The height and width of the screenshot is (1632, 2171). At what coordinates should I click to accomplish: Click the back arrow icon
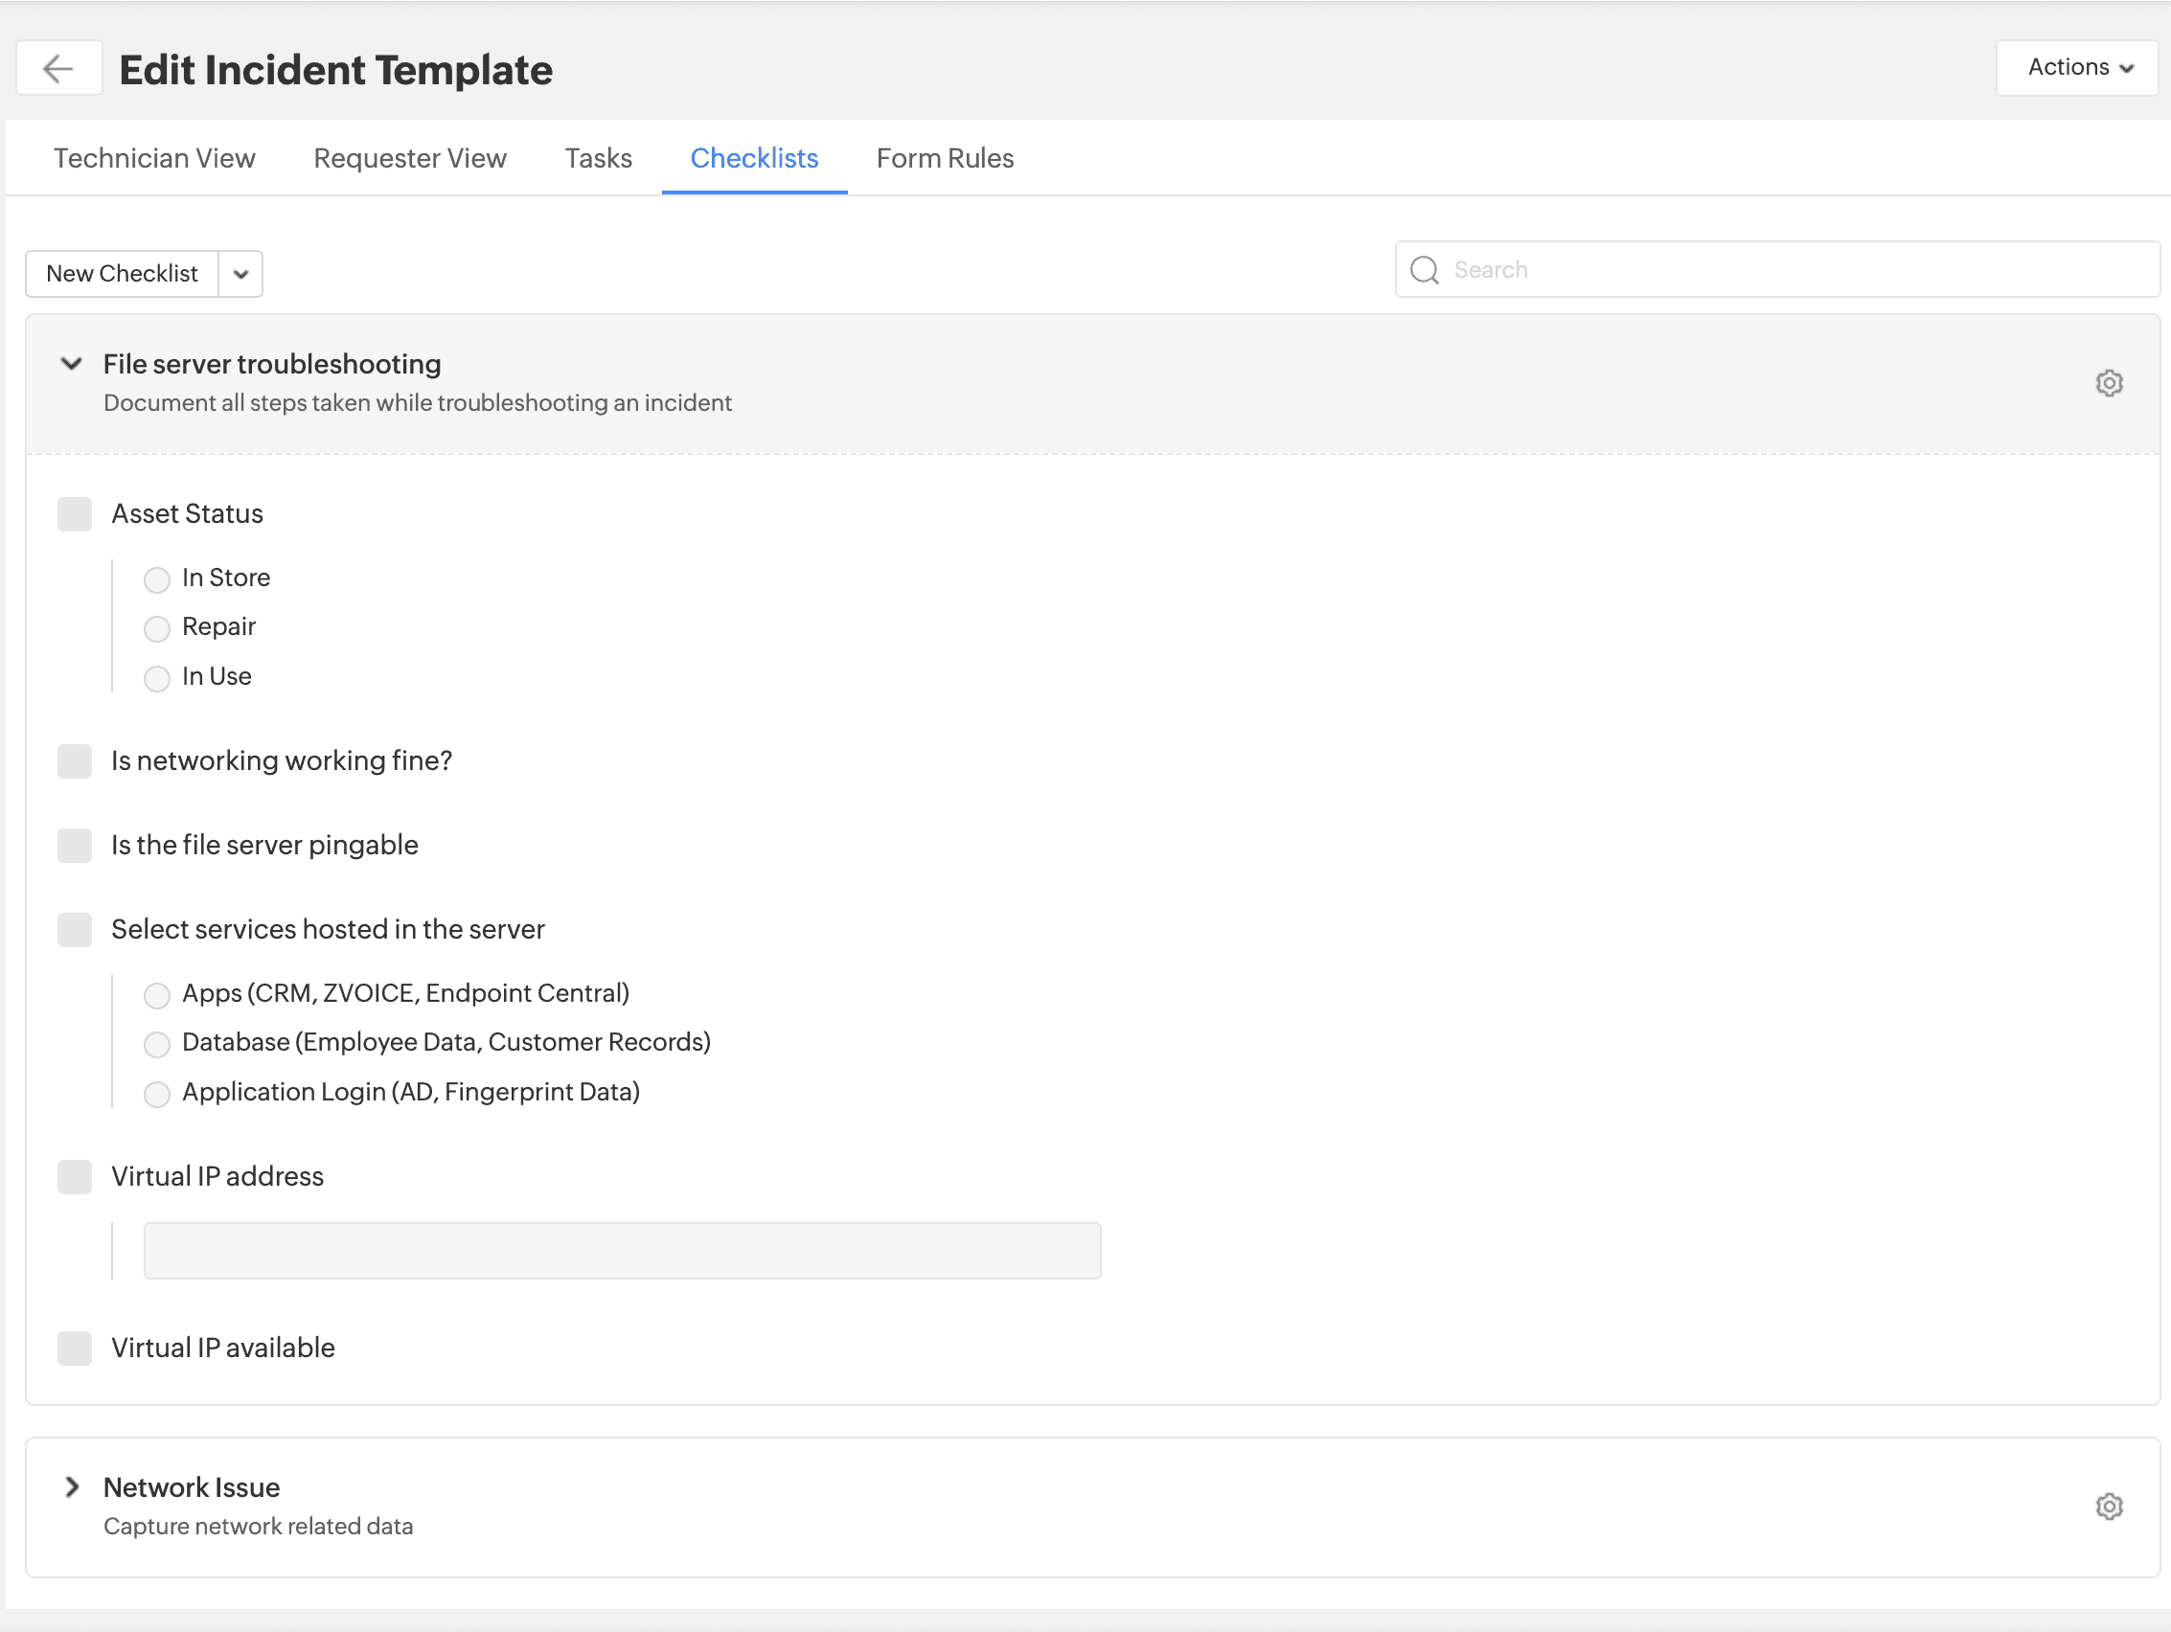(x=58, y=68)
